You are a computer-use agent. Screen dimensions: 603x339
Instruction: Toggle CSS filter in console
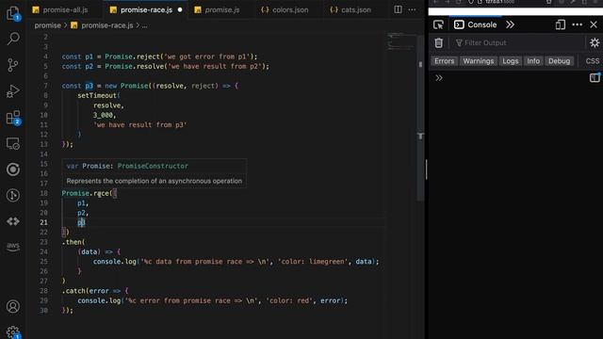pyautogui.click(x=593, y=61)
